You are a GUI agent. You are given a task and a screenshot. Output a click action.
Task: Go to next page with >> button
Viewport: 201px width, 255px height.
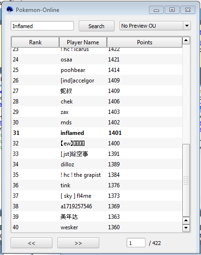coord(78,243)
